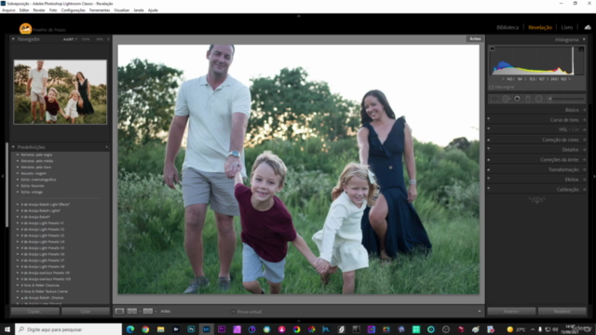The image size is (596, 335).
Task: Open the Ferramentas menu
Action: click(x=100, y=10)
